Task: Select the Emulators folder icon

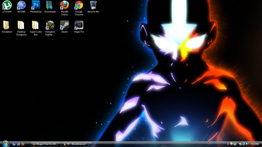Action: click(7, 27)
